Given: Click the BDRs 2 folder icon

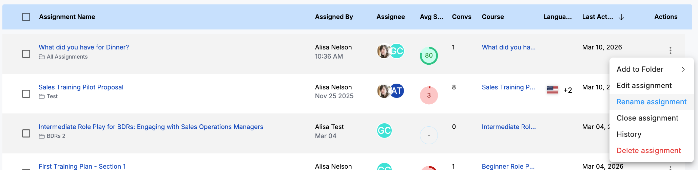Looking at the screenshot, I should [42, 136].
